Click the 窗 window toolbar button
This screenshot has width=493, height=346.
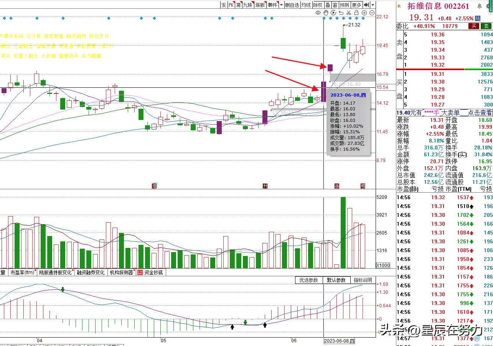[x=335, y=5]
